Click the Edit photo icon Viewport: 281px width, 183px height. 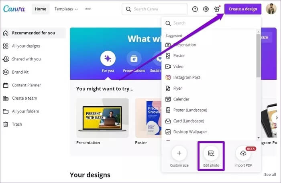(211, 153)
